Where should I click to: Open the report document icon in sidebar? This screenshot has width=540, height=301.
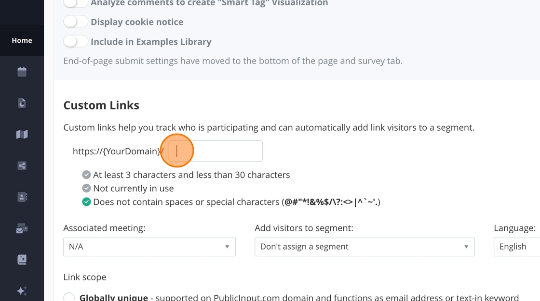22,103
